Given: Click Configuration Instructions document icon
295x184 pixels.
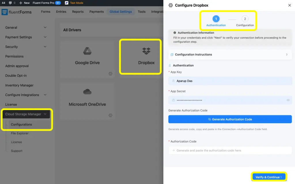Looking at the screenshot, I should tap(172, 54).
